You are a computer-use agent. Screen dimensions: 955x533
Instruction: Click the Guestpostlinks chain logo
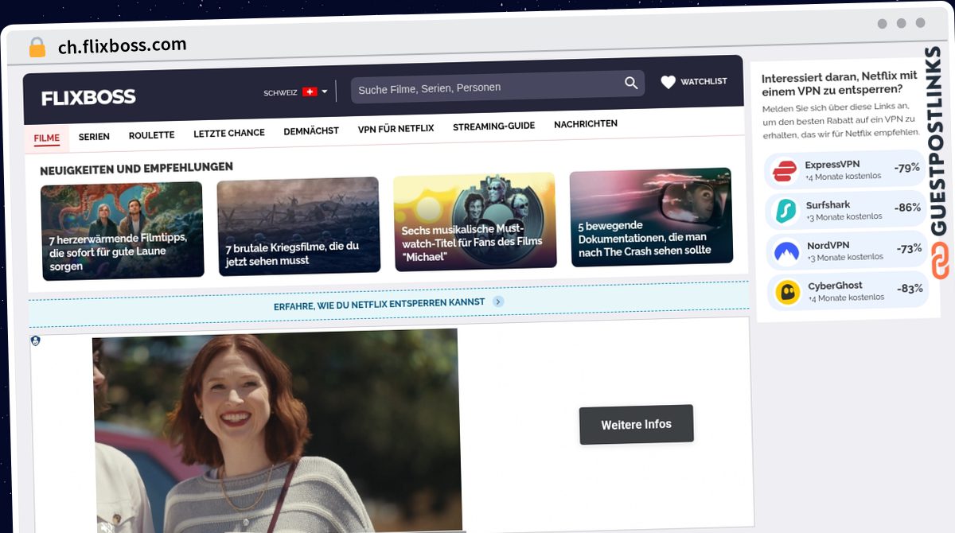(x=940, y=259)
